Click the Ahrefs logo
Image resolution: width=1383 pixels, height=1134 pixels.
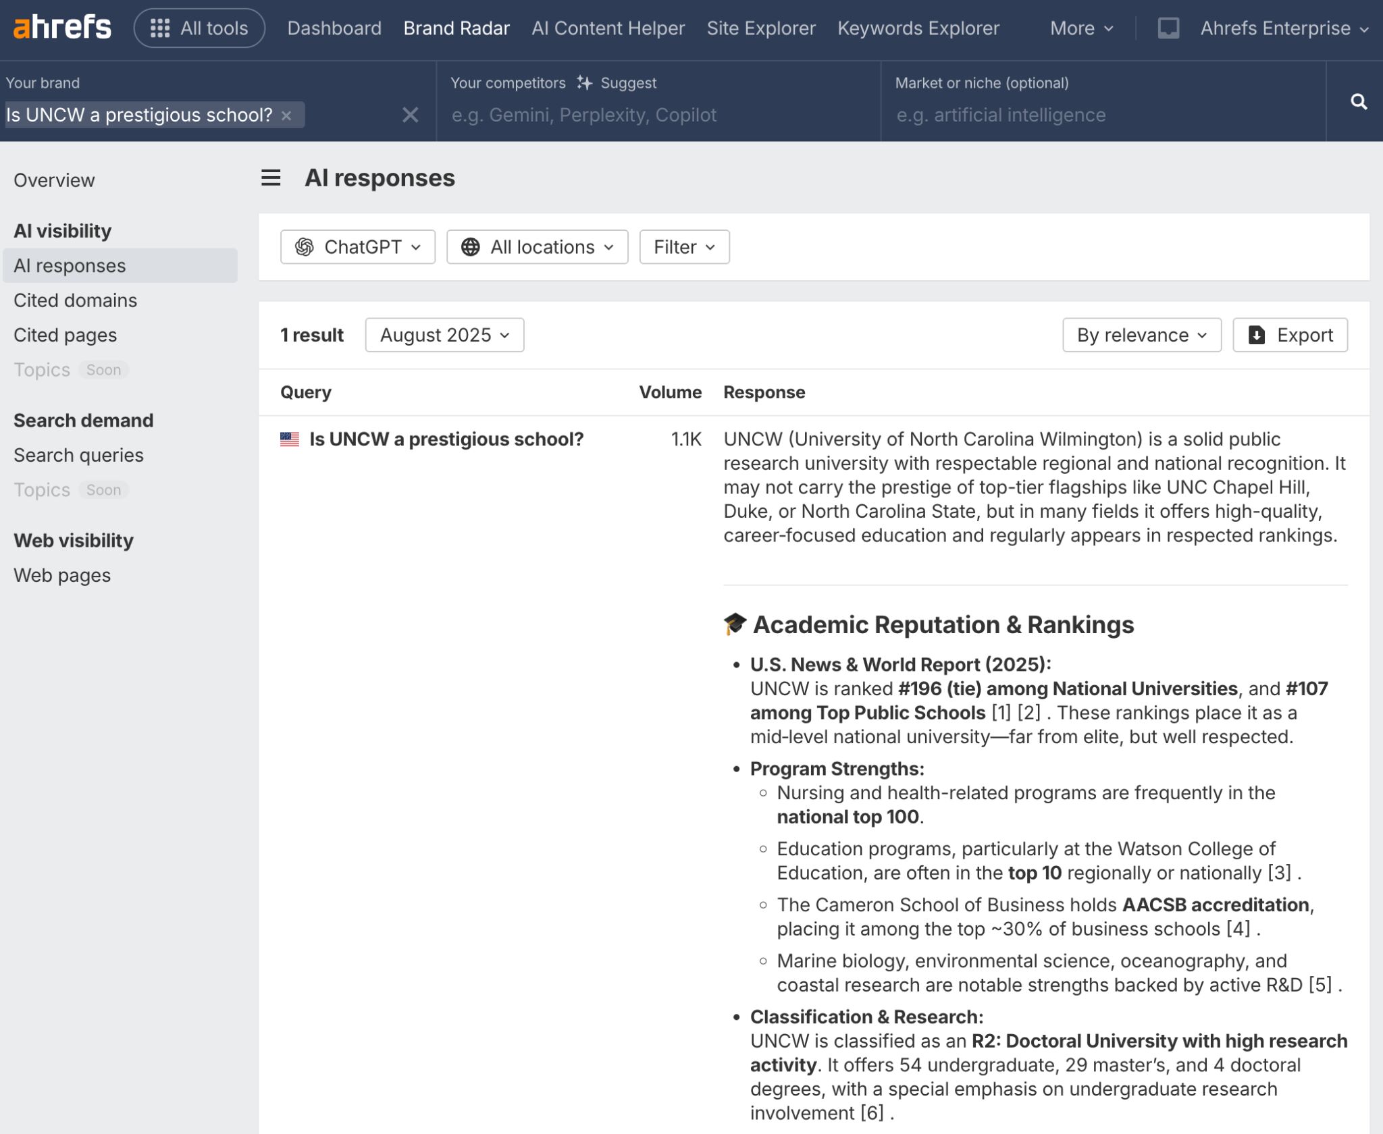pos(63,27)
